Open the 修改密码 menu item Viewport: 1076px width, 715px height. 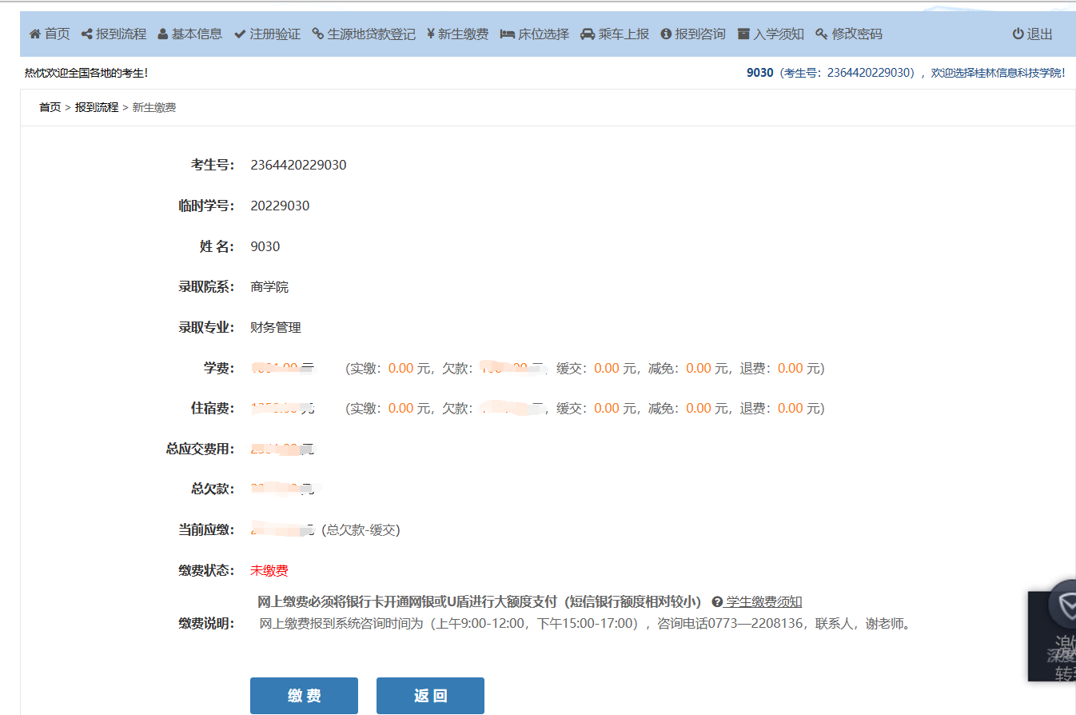point(856,34)
